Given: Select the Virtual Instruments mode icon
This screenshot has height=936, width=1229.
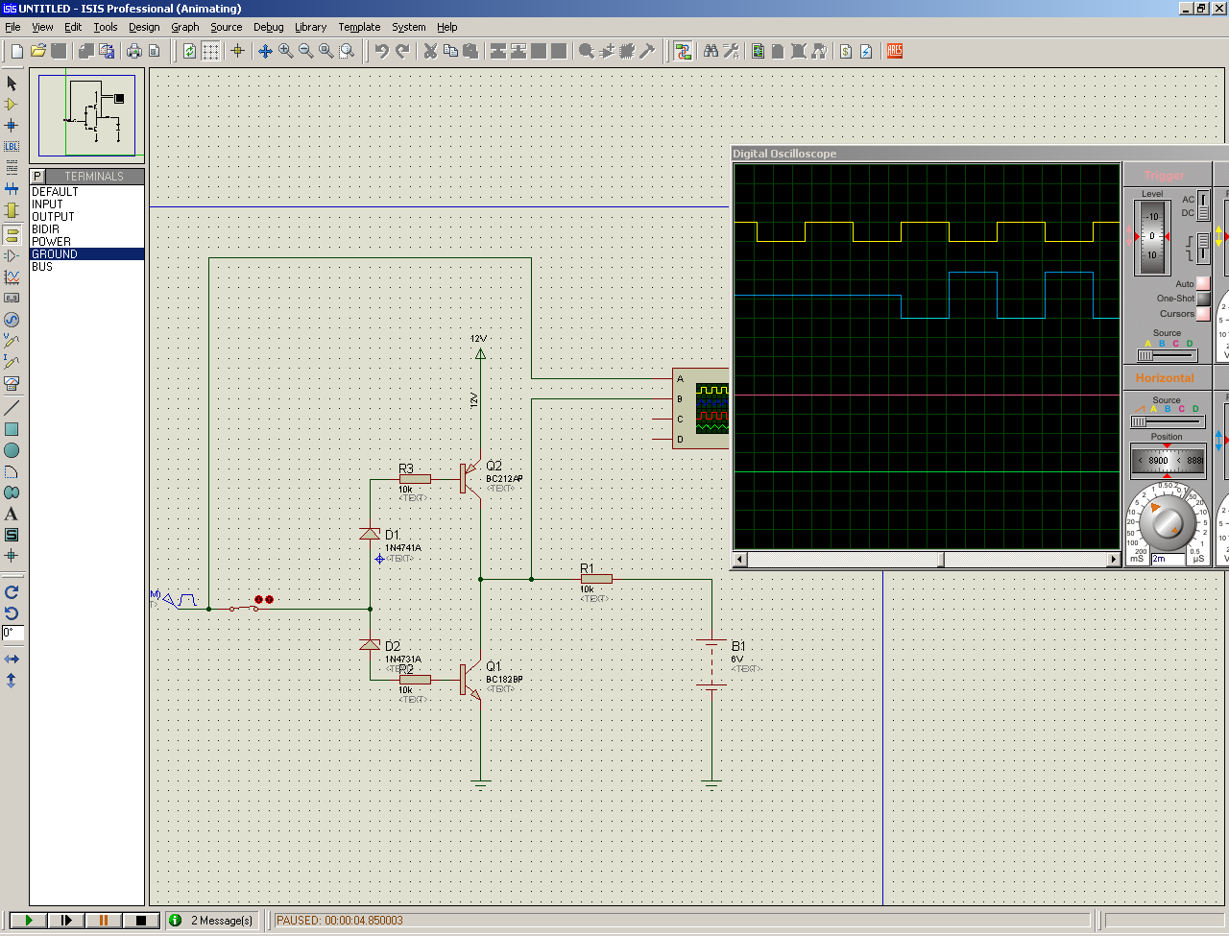Looking at the screenshot, I should coord(12,383).
